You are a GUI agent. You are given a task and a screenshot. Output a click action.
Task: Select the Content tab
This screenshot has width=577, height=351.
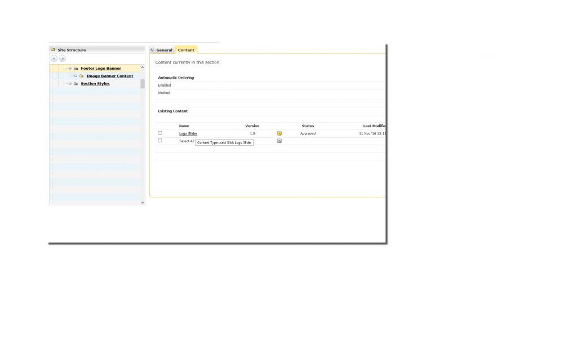tap(186, 50)
